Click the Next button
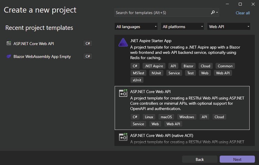 pos(237,159)
